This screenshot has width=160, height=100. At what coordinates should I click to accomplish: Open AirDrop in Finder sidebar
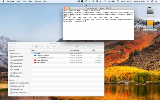16,70
